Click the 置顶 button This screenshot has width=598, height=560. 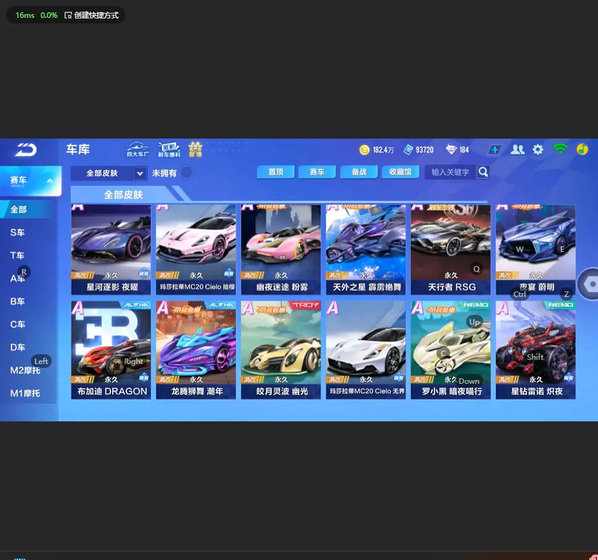click(276, 172)
